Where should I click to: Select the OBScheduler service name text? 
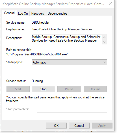click(x=40, y=22)
